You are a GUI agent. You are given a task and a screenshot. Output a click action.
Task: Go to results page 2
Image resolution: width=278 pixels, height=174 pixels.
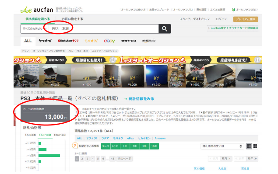pos(82,159)
